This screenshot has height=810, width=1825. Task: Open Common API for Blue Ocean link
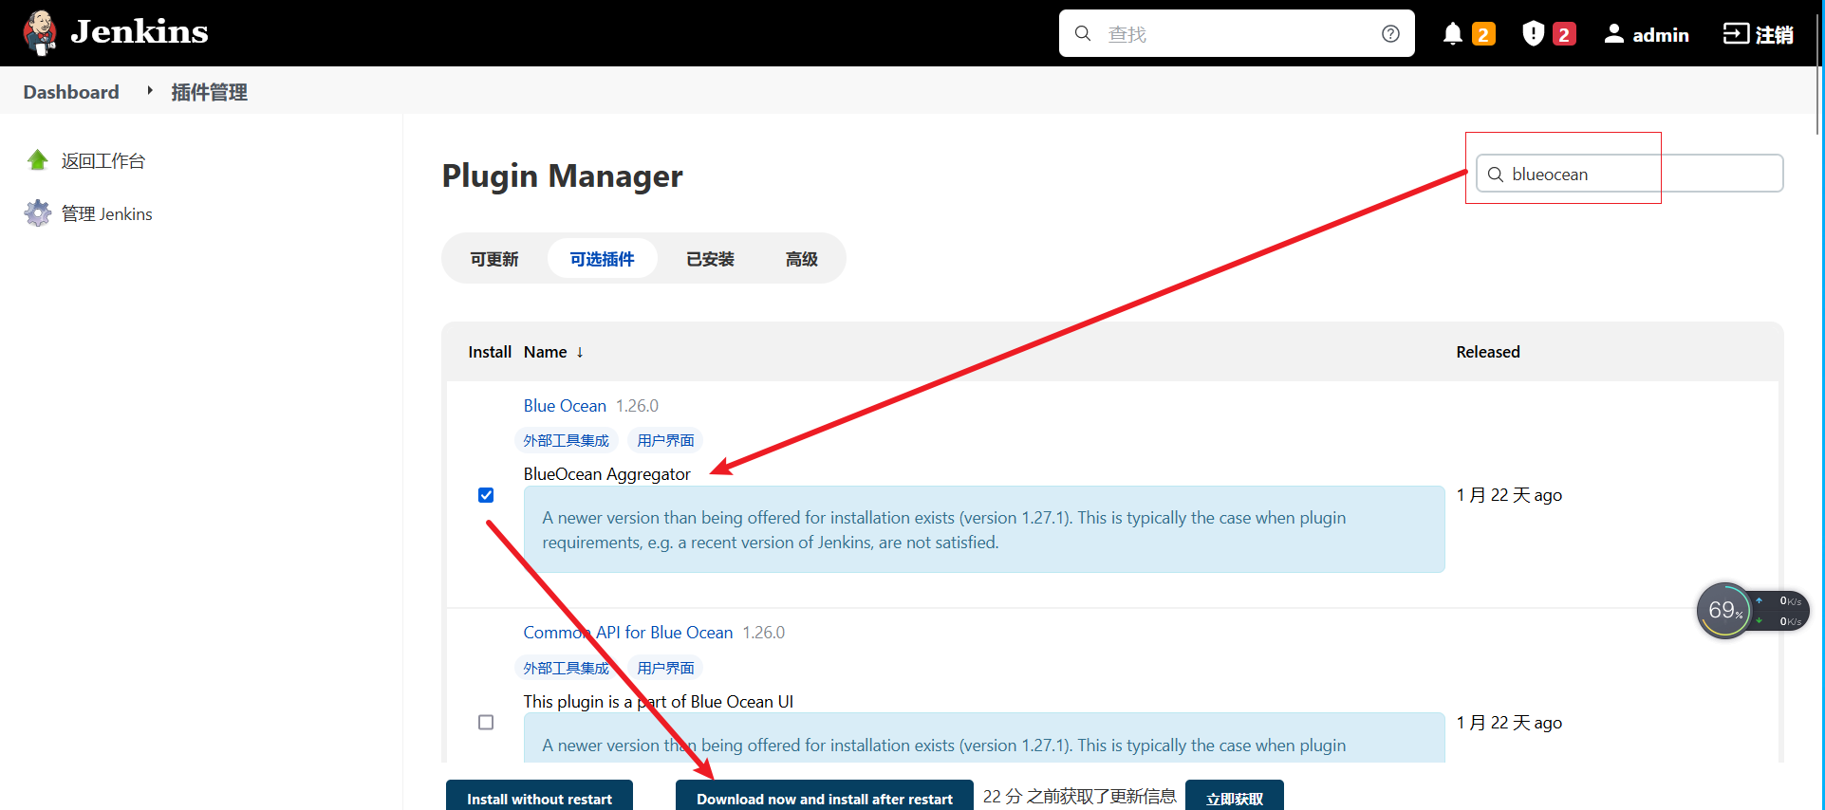(628, 633)
